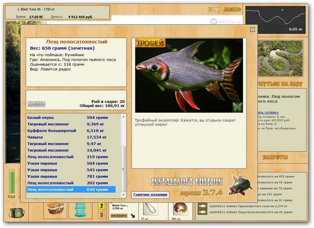Open the Горячие клавиши link

(x=150, y=194)
